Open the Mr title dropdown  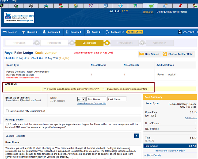[x=81, y=99]
